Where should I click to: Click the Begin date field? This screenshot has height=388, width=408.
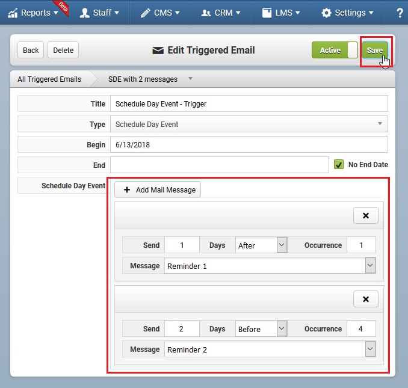(249, 144)
